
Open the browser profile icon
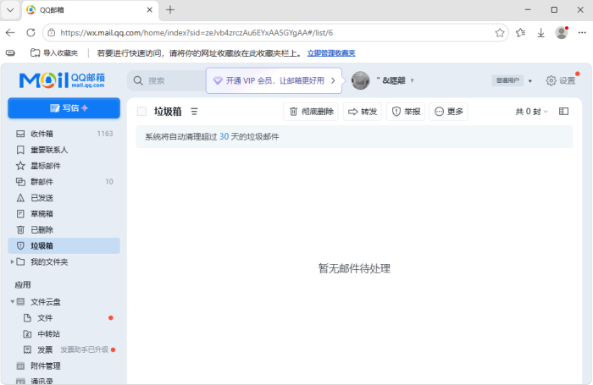562,32
